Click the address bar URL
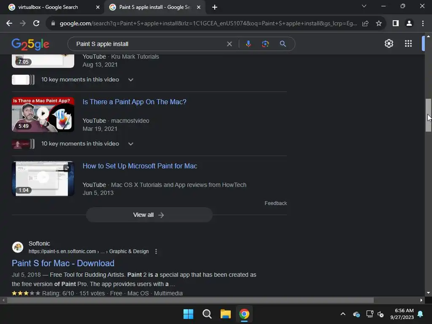Screen dimensions: 432x324 [x=208, y=24]
